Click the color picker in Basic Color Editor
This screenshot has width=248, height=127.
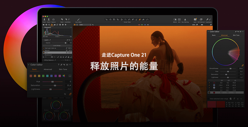pyautogui.click(x=70, y=94)
